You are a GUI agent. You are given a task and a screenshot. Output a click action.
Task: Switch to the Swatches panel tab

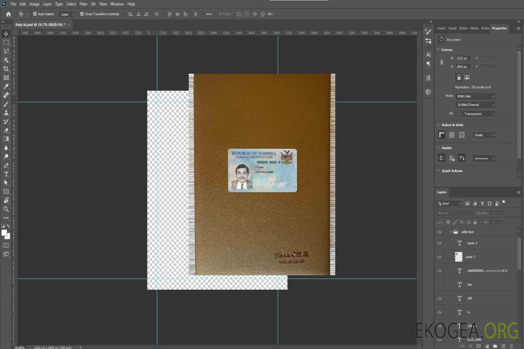(x=441, y=28)
